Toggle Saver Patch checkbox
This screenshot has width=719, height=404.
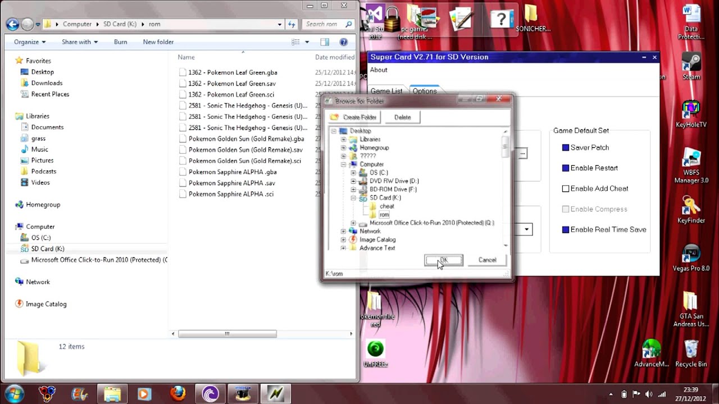[566, 148]
